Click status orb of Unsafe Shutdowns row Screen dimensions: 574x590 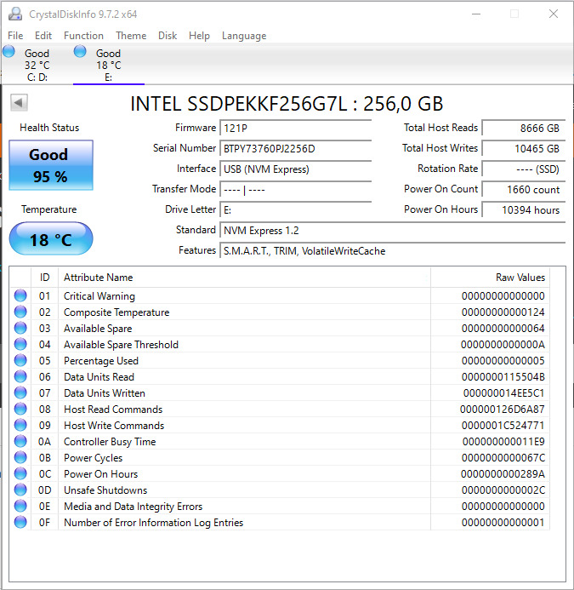click(x=20, y=490)
